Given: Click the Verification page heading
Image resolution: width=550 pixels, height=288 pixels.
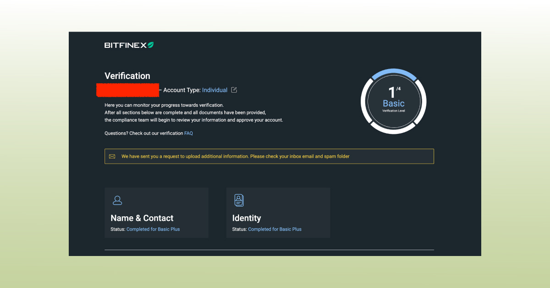Looking at the screenshot, I should pos(127,76).
